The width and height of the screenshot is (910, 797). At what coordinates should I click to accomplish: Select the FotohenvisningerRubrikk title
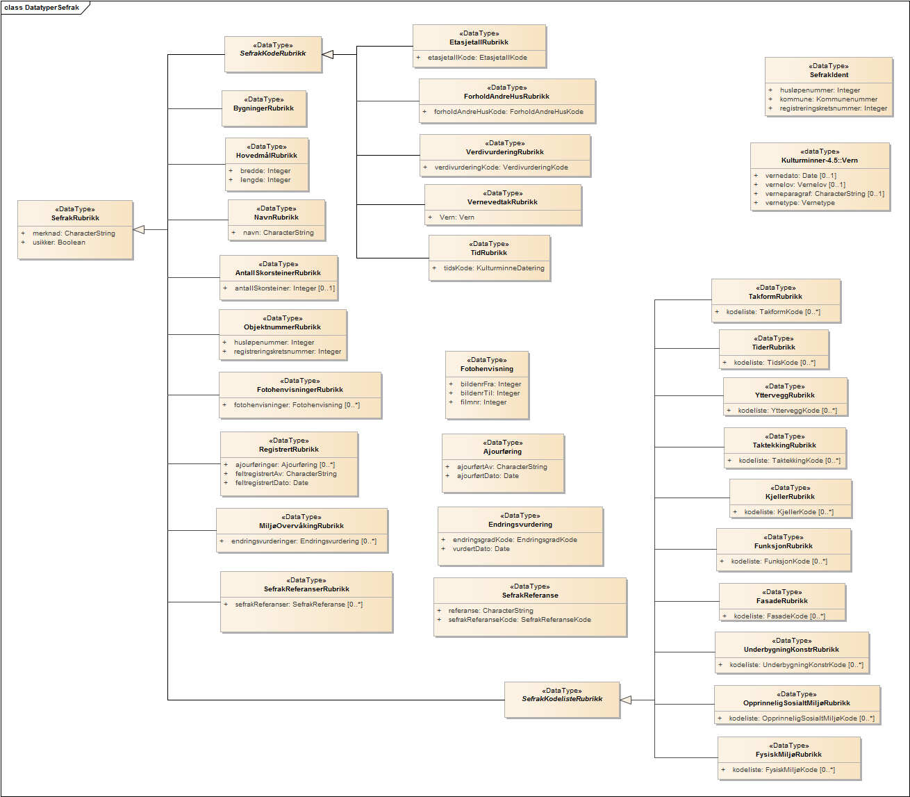pyautogui.click(x=300, y=390)
